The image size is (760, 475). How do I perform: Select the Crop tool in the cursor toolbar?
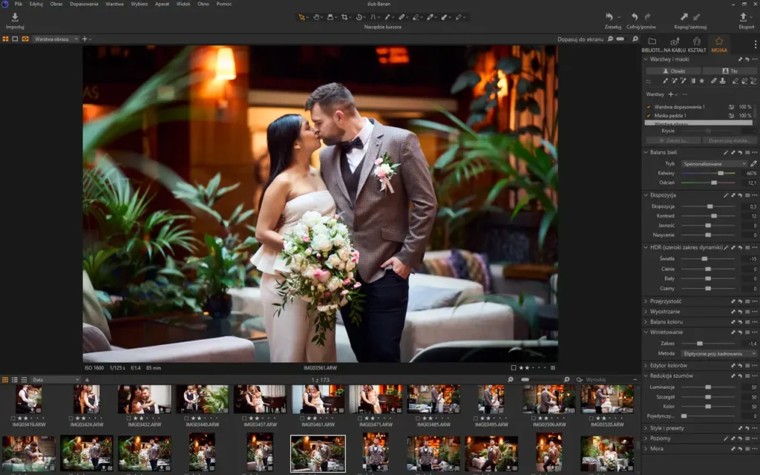345,16
